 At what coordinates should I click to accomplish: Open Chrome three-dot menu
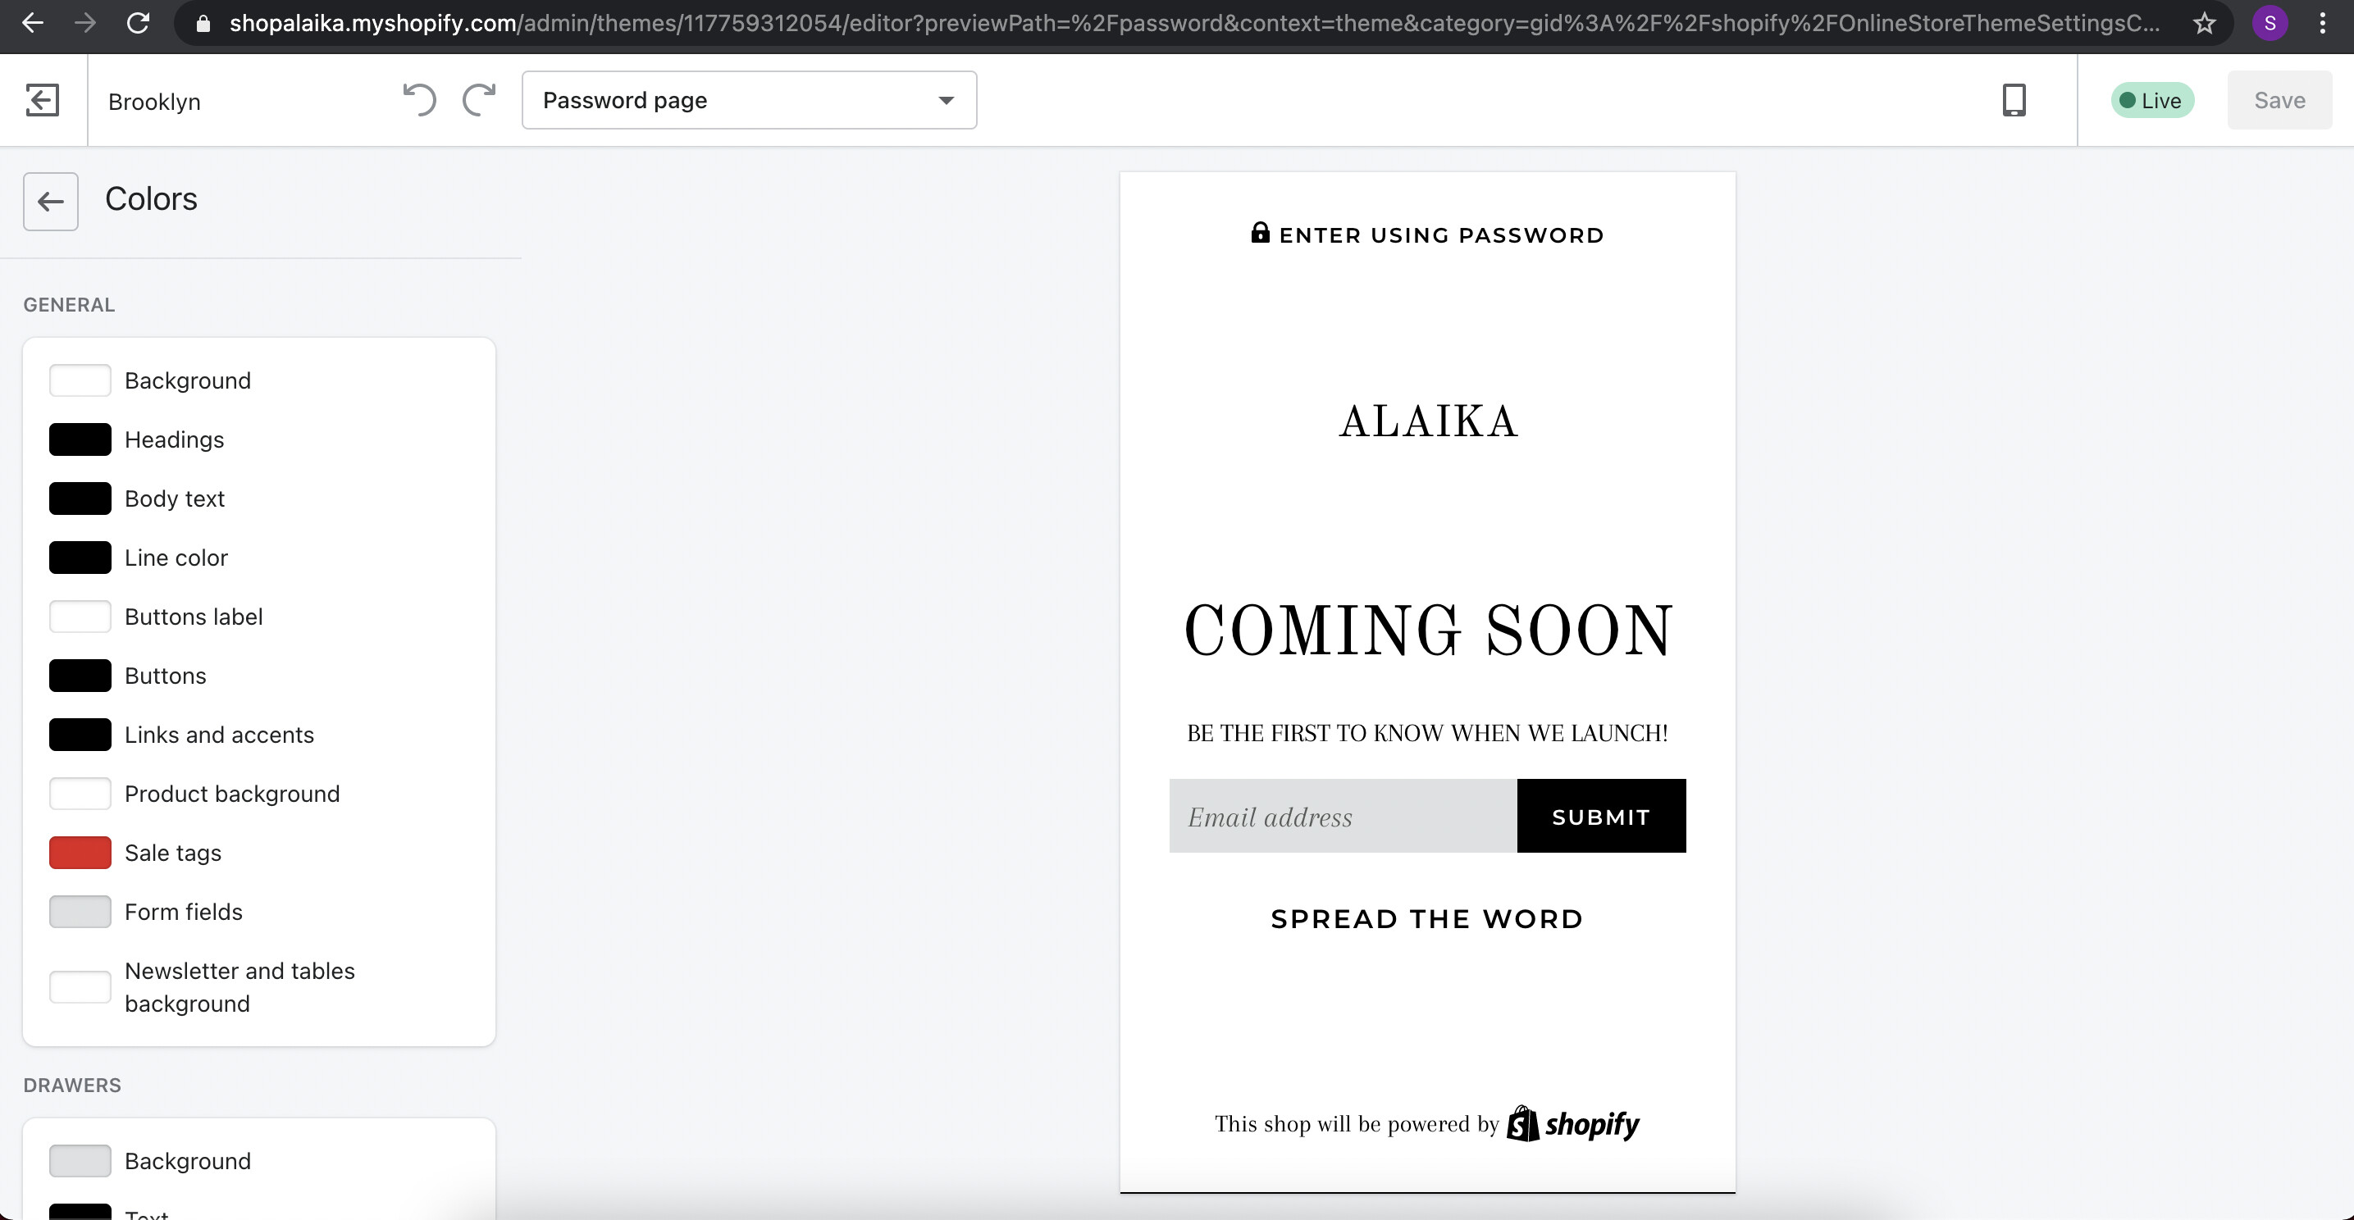[x=2323, y=24]
